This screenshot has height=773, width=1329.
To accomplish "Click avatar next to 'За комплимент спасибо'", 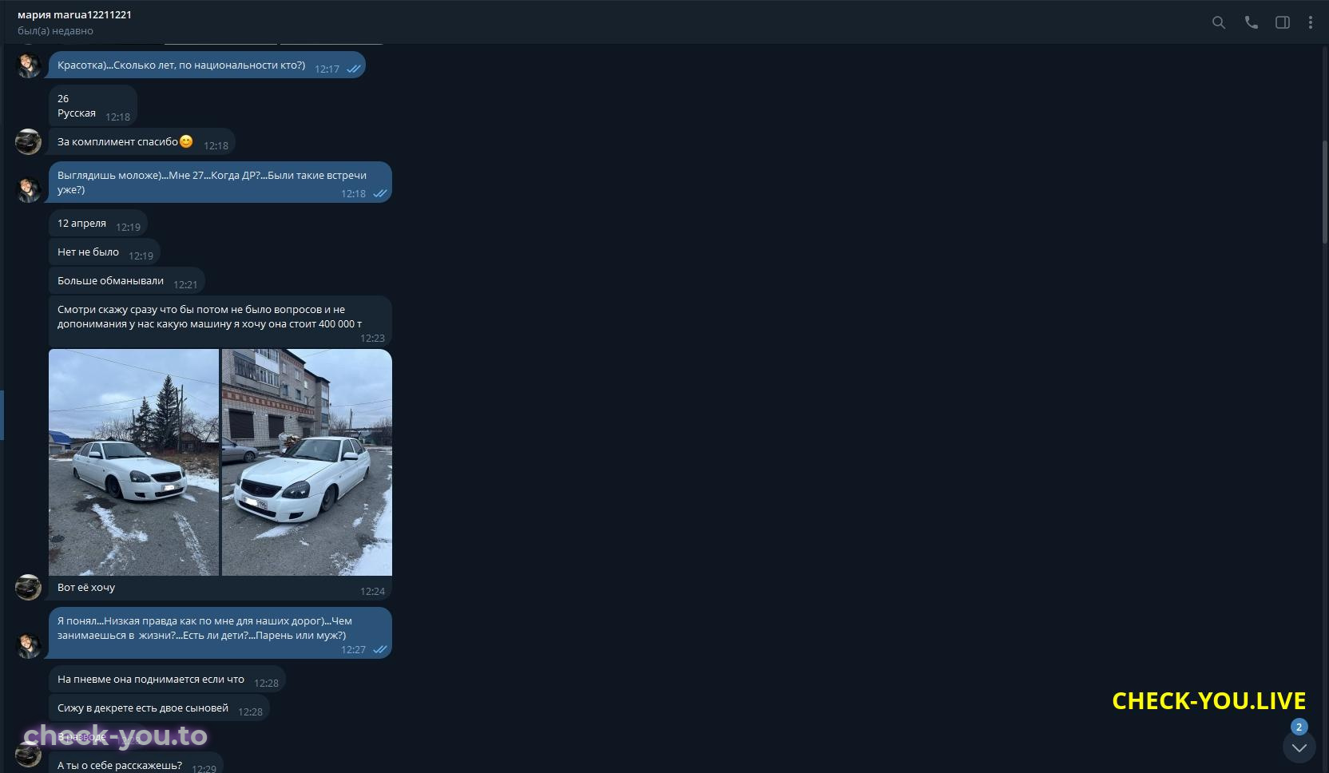I will [29, 141].
